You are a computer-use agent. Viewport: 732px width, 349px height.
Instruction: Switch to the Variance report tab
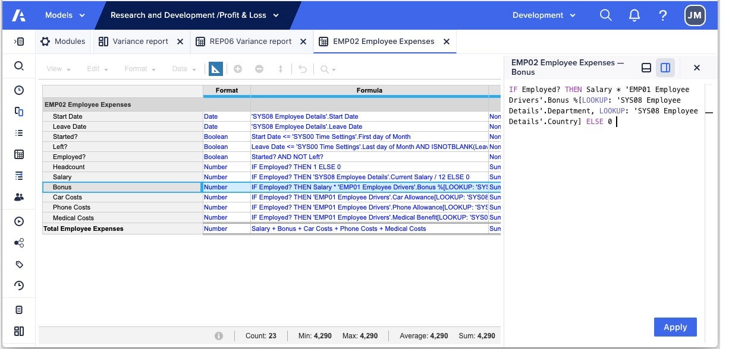click(134, 42)
